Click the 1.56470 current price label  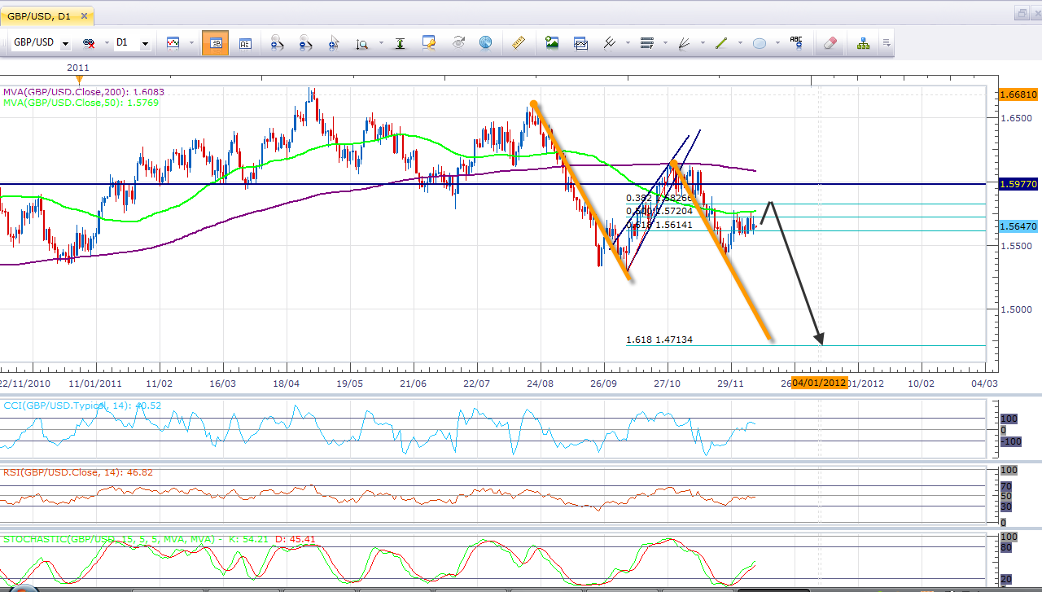1018,227
